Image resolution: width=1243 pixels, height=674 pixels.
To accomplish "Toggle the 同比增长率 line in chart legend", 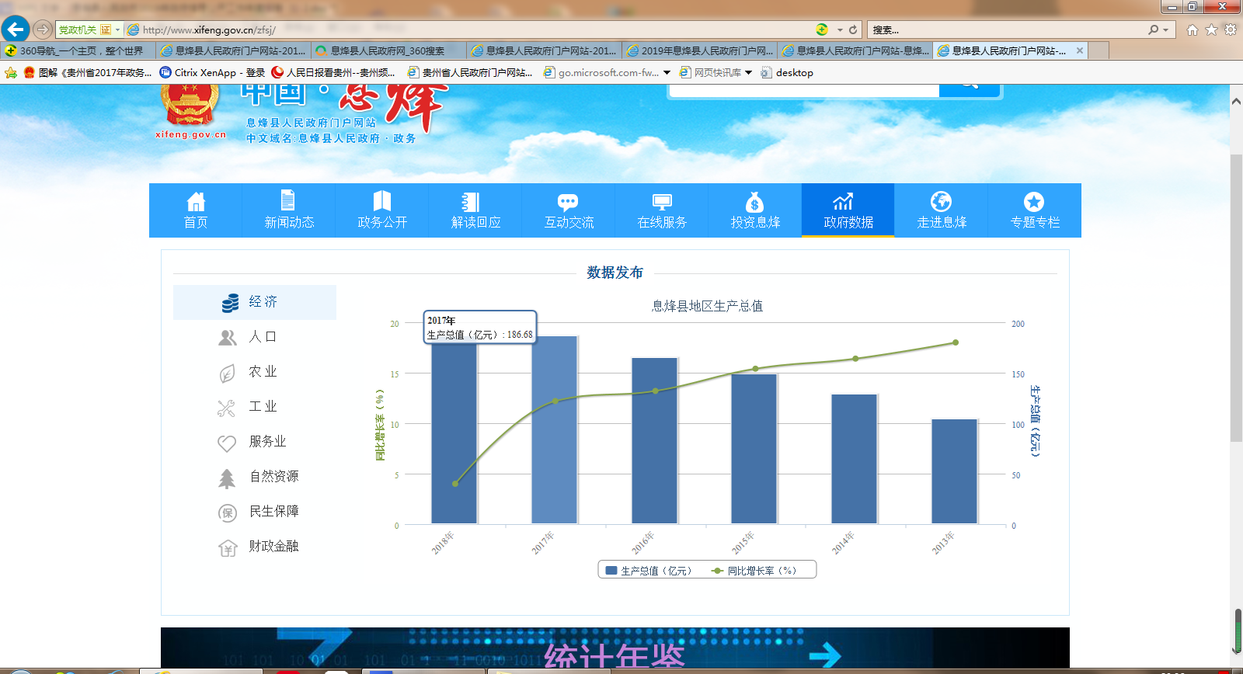I will point(754,571).
